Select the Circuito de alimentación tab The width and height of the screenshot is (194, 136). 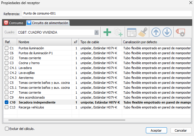click(x=48, y=23)
